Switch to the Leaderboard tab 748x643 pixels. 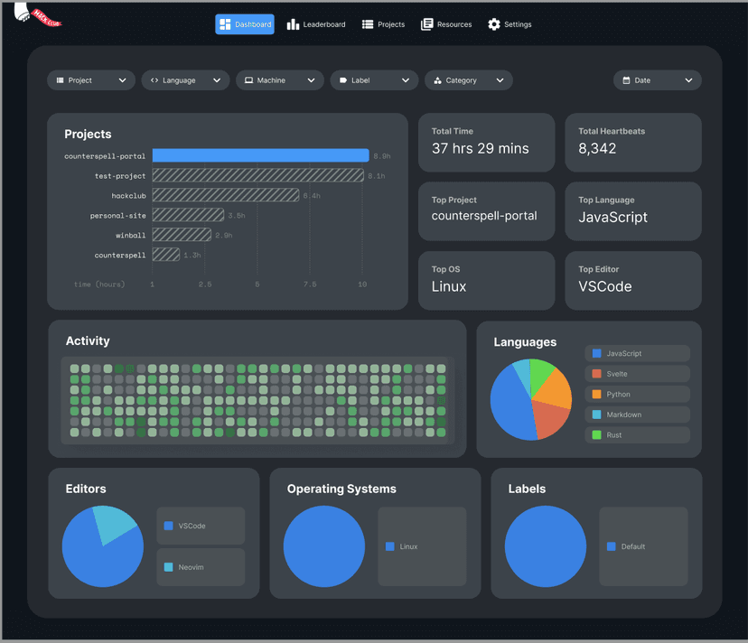[316, 24]
